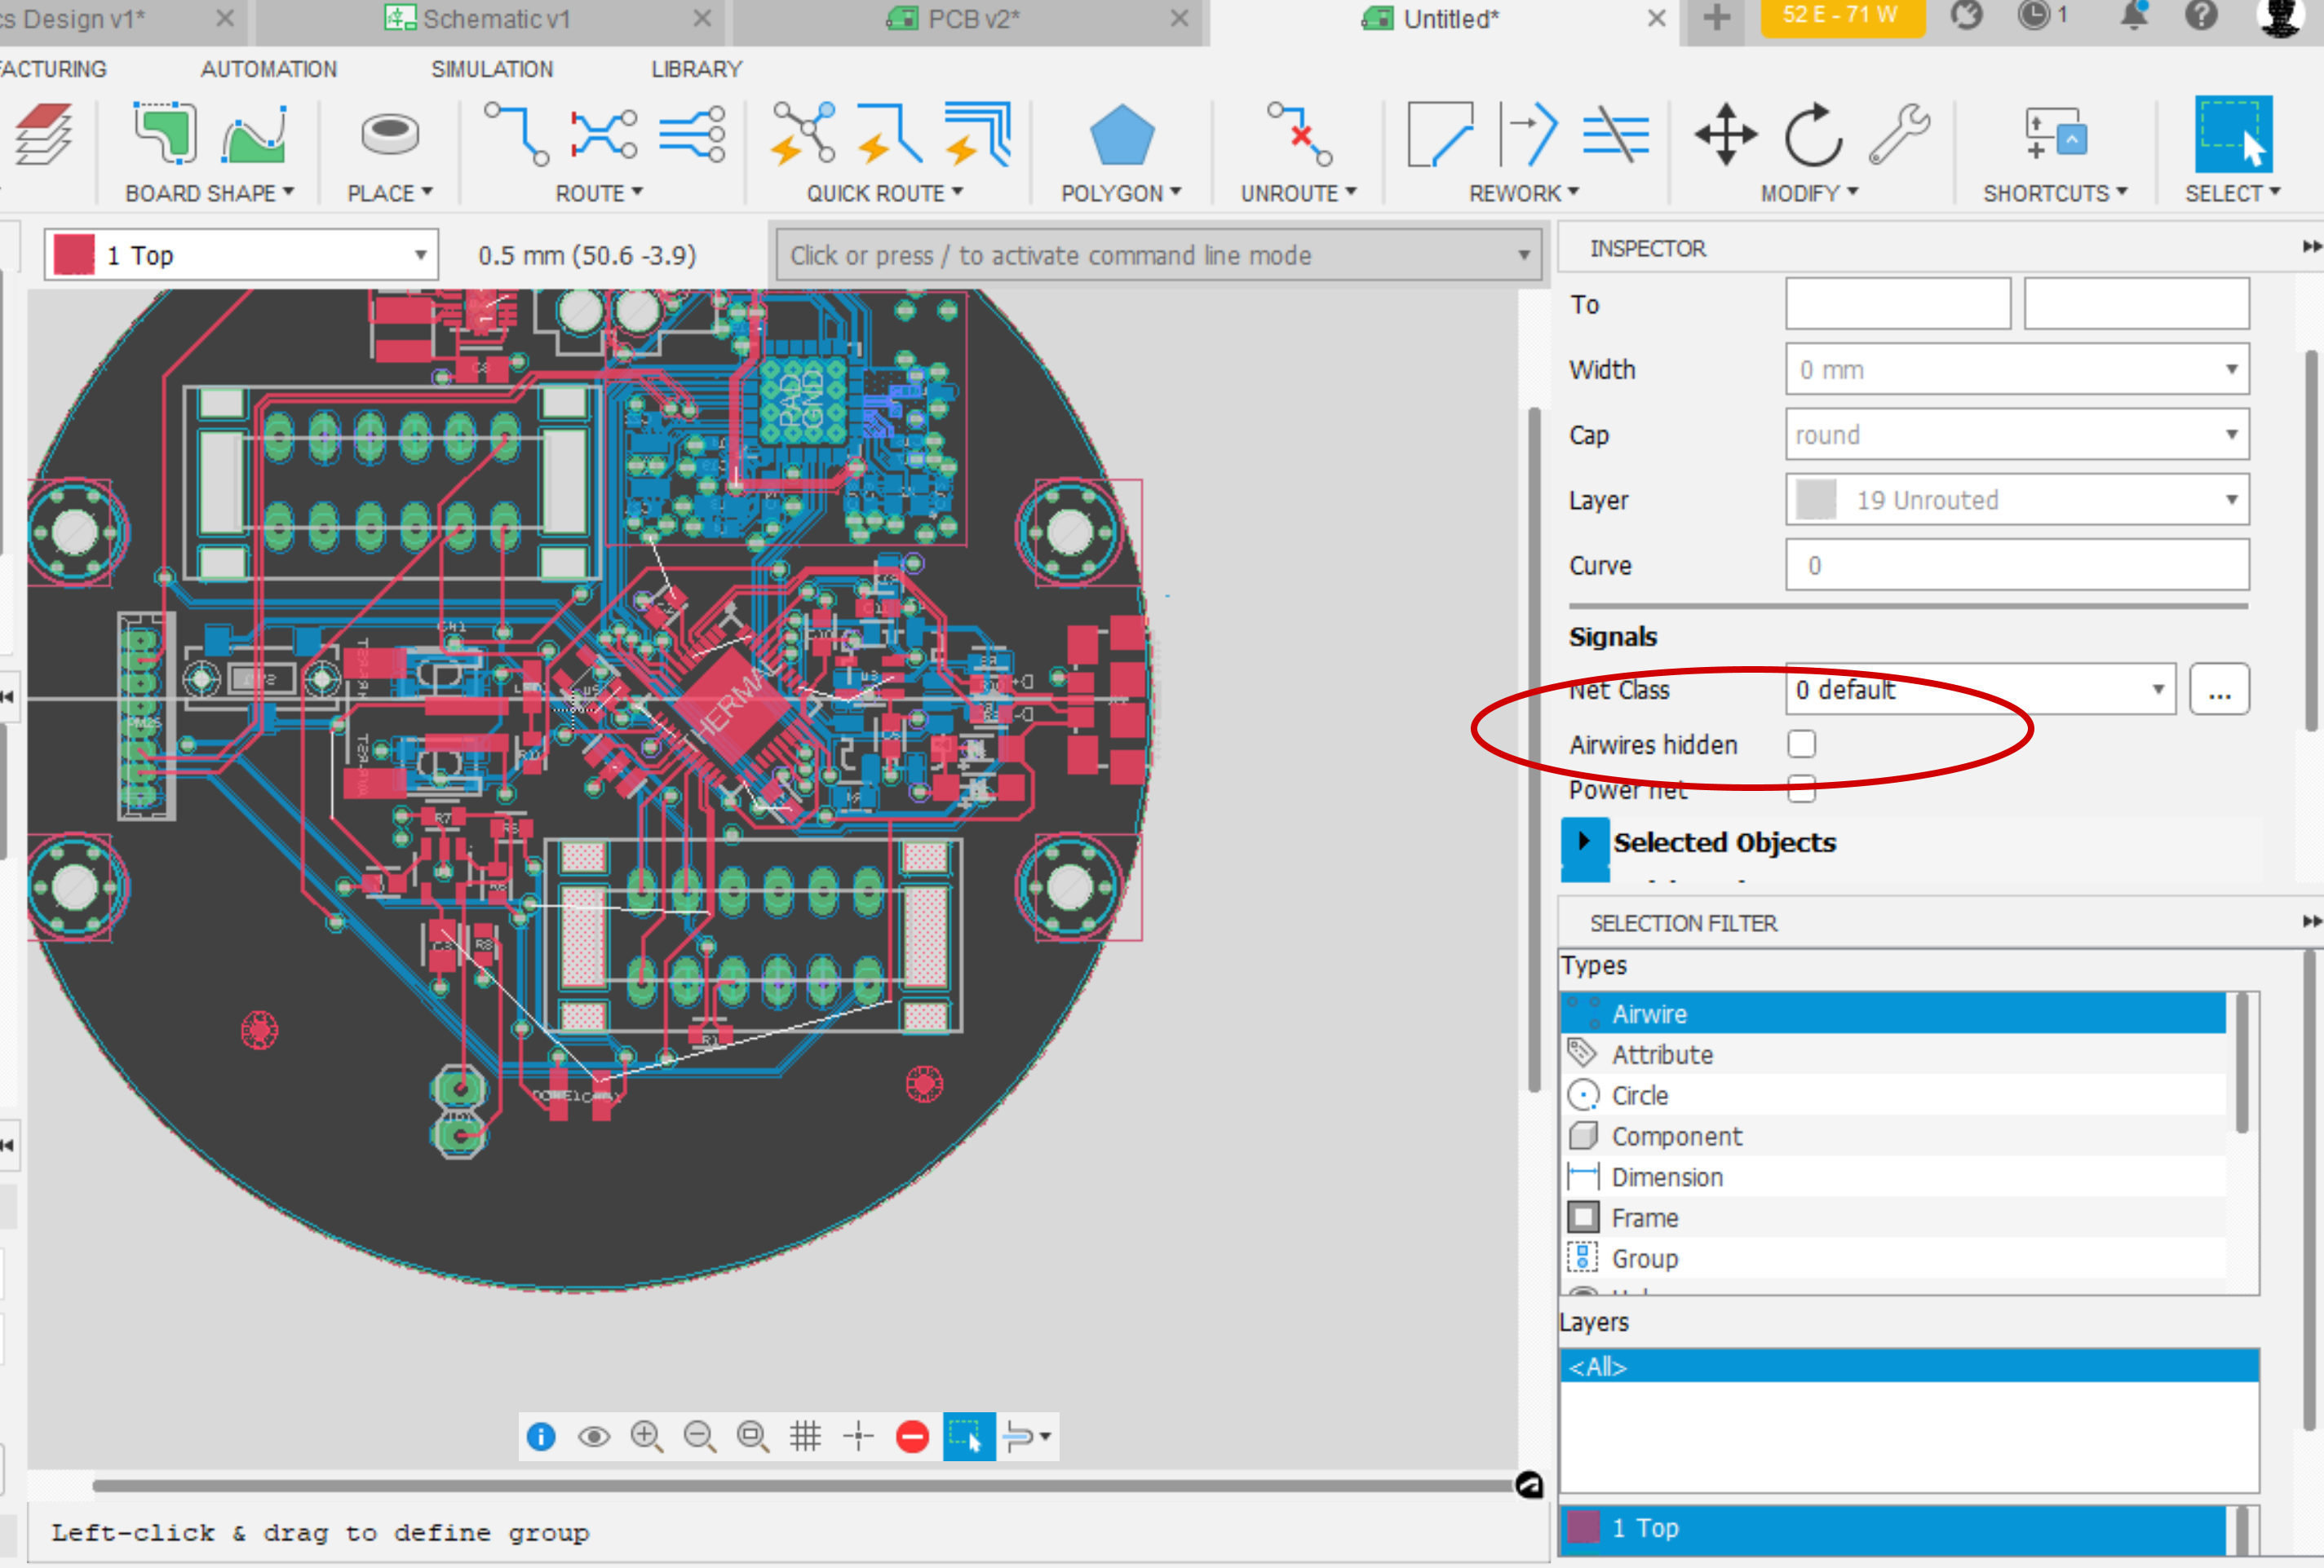Expand the Selected Objects section
Image resolution: width=2324 pixels, height=1568 pixels.
point(1586,841)
